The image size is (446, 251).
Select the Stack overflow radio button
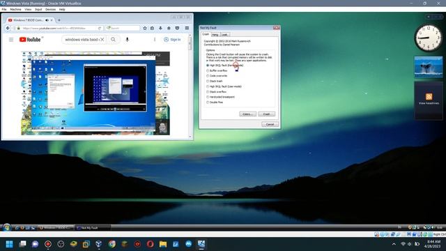[x=208, y=92]
